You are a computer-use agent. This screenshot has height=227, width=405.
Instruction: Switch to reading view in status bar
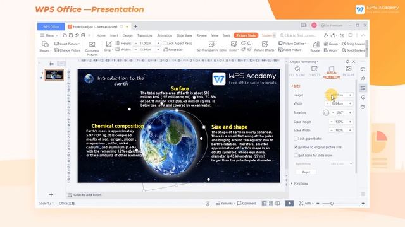point(278,203)
